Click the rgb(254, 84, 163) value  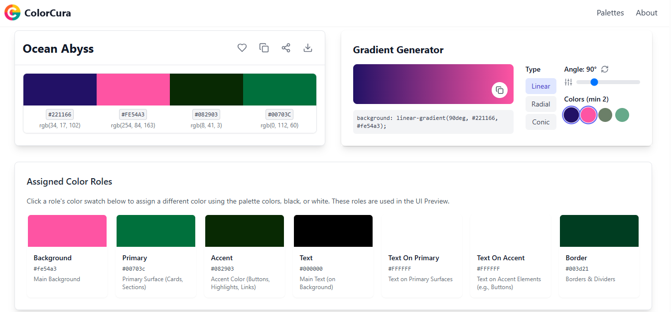pyautogui.click(x=133, y=125)
